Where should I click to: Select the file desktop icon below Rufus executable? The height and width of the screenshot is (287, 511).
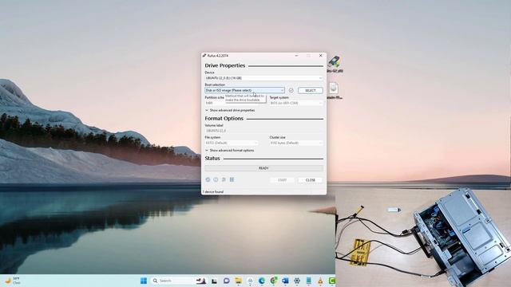(x=334, y=91)
